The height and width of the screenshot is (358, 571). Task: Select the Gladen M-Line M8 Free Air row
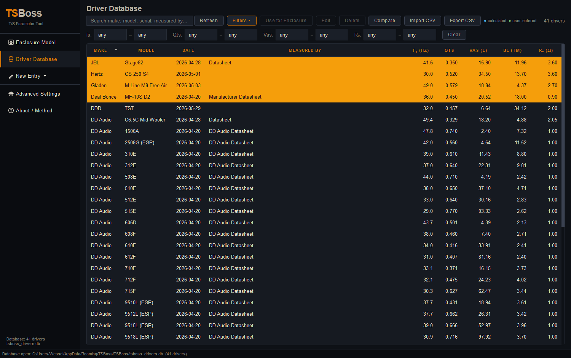[324, 85]
